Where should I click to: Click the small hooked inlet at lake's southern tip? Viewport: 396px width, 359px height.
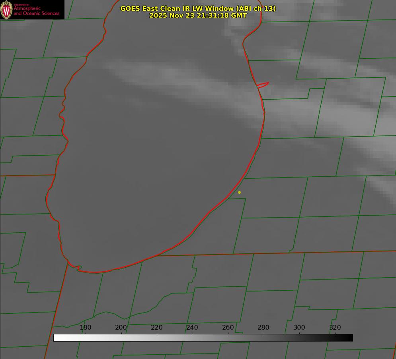(x=78, y=268)
